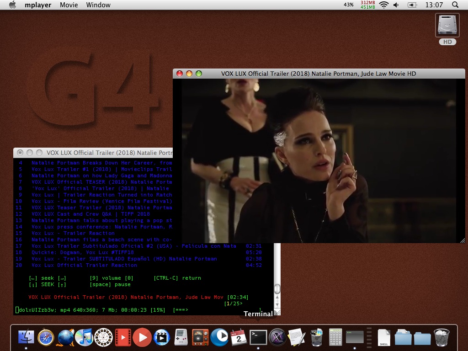Open the X11 icon in dock
Screen dimensions: 468x351
(x=277, y=337)
